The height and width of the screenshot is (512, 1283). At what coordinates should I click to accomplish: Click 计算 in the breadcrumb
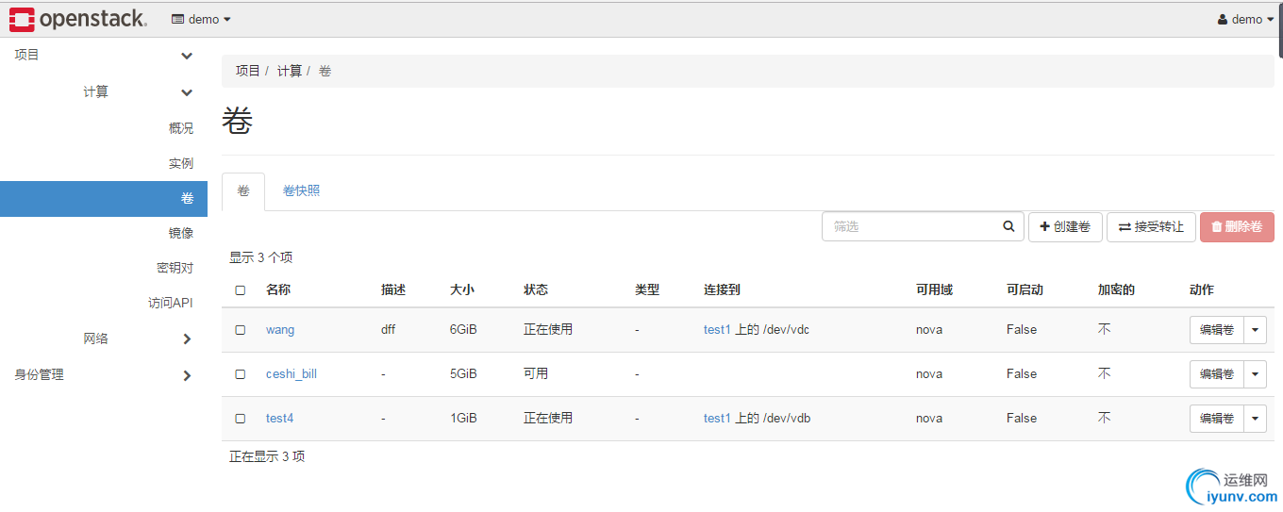[290, 71]
